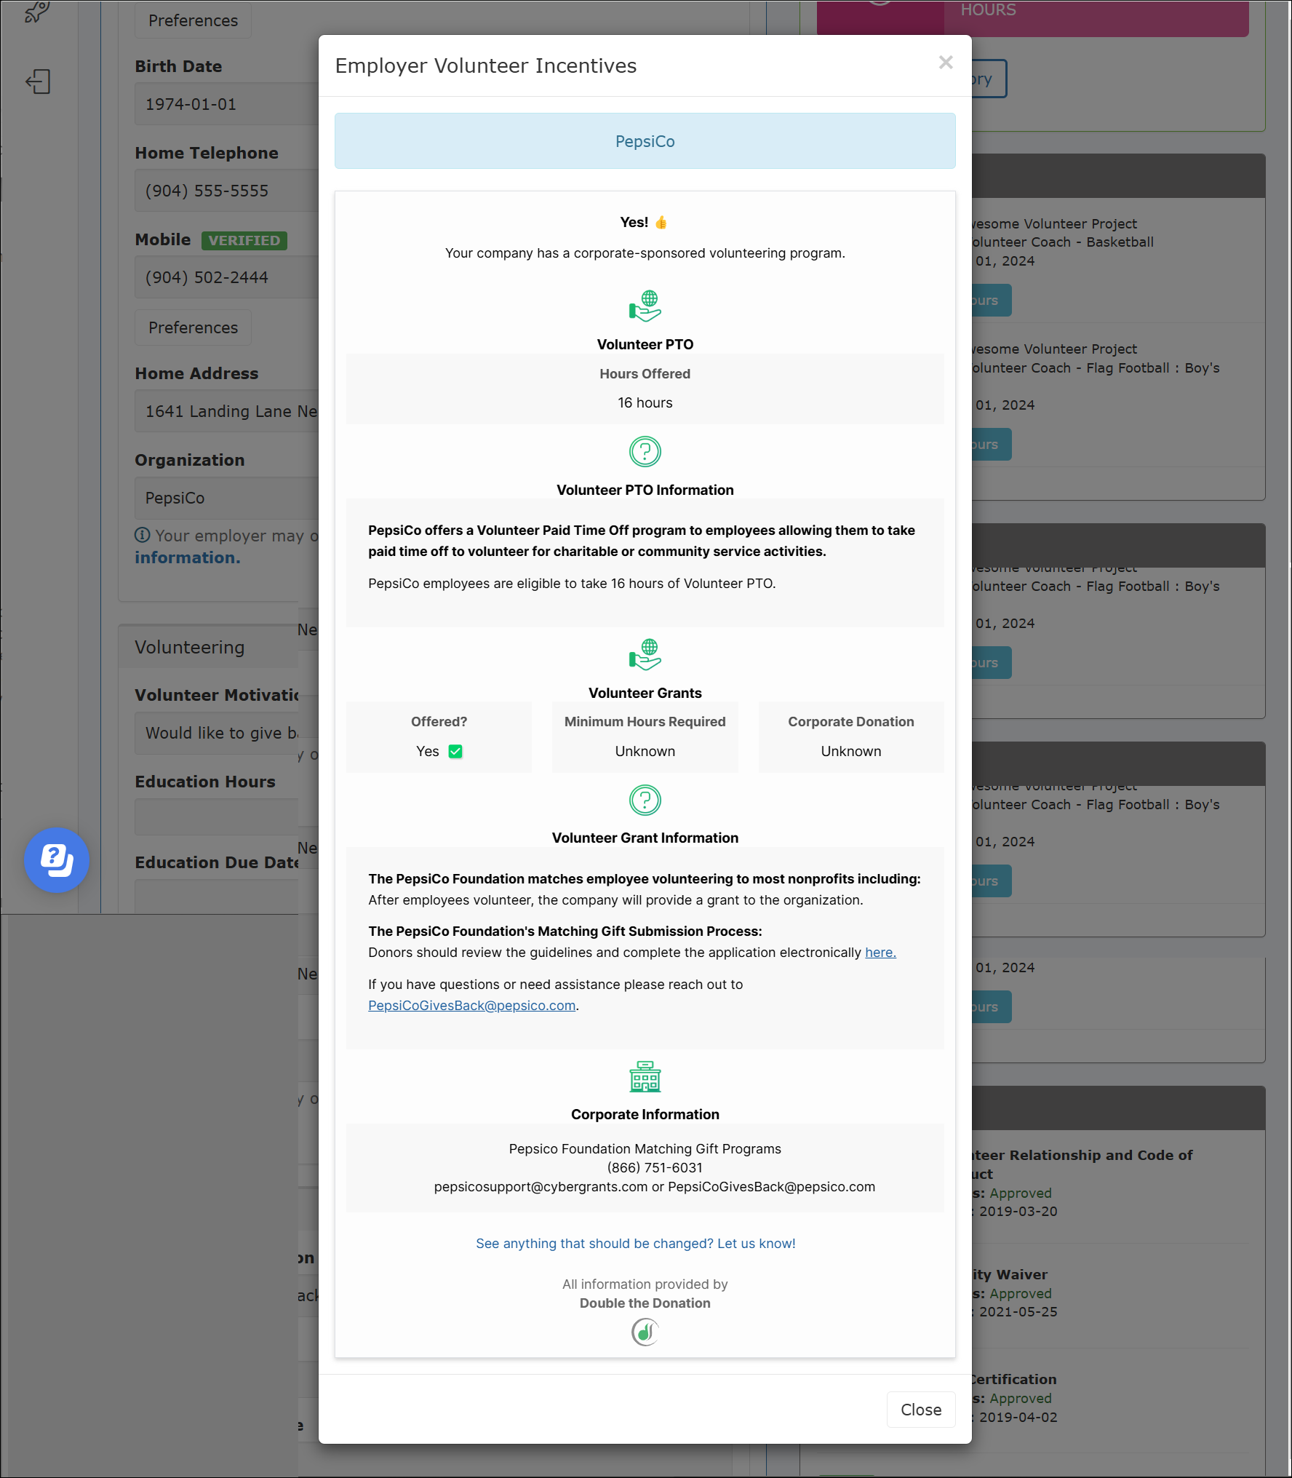
Task: Click the '16 hours' value text
Action: [645, 402]
